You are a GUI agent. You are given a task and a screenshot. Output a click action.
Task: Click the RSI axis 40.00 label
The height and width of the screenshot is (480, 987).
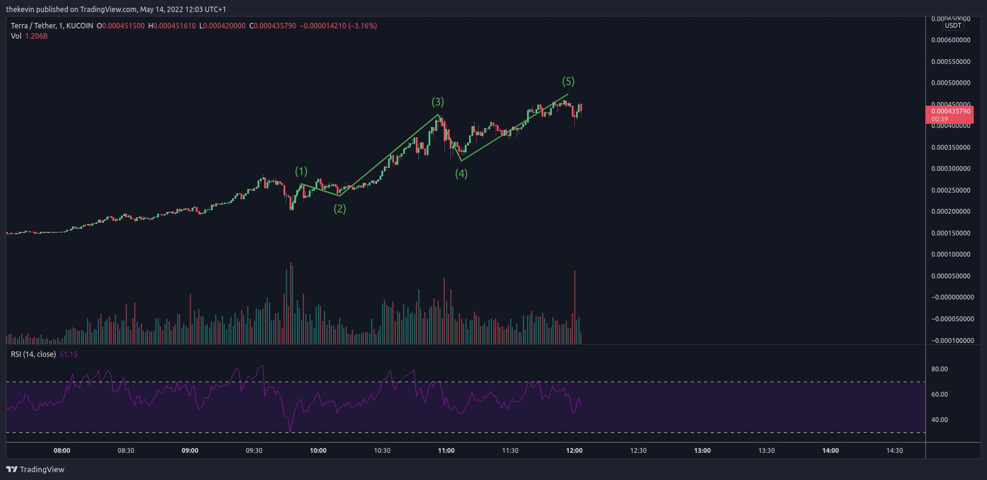(x=939, y=420)
